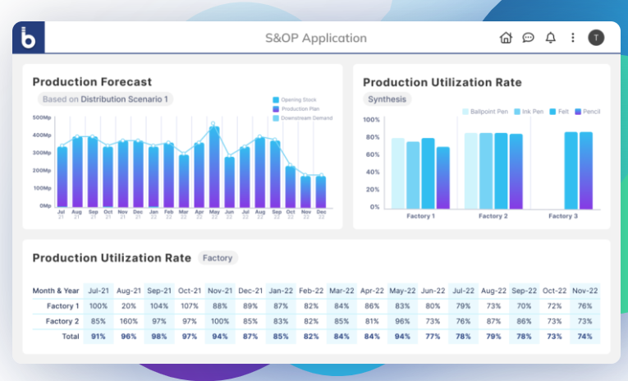The width and height of the screenshot is (628, 381).
Task: Select the Jul-22 column header
Action: [x=463, y=291]
